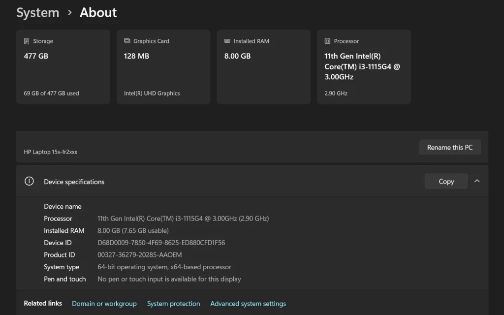Click the 8.00 GB RAM card value

tap(237, 56)
